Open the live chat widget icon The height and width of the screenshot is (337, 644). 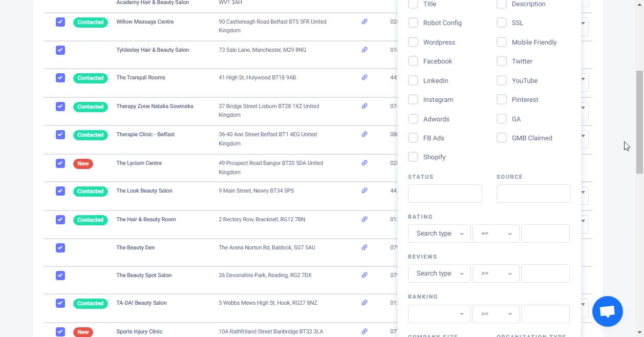(607, 311)
